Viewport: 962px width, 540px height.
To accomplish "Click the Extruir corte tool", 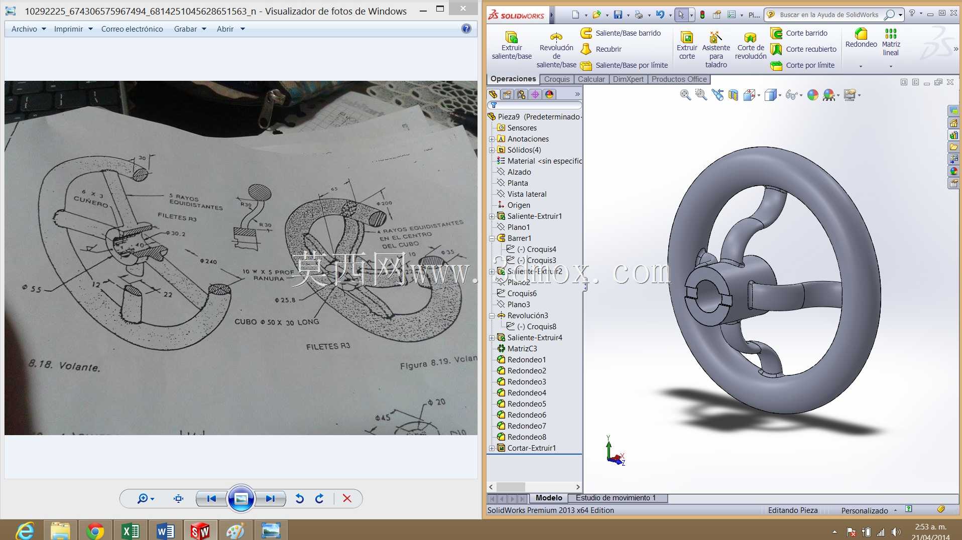I will [687, 45].
